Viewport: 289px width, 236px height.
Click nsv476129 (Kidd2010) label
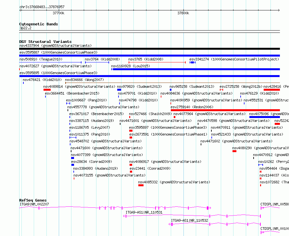pyautogui.click(x=259, y=93)
